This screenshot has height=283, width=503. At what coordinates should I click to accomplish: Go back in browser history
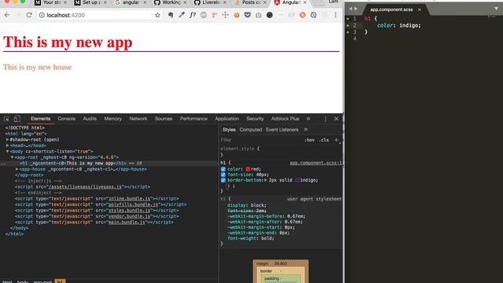pos(7,15)
